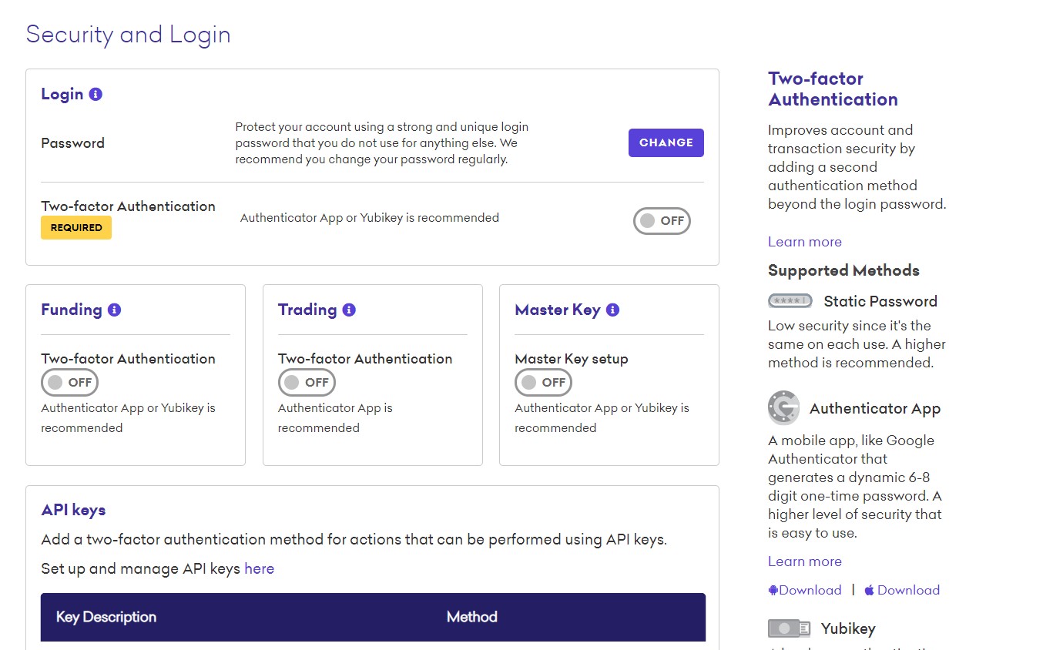This screenshot has height=650, width=1053.
Task: Click the Apple download icon
Action: (868, 589)
